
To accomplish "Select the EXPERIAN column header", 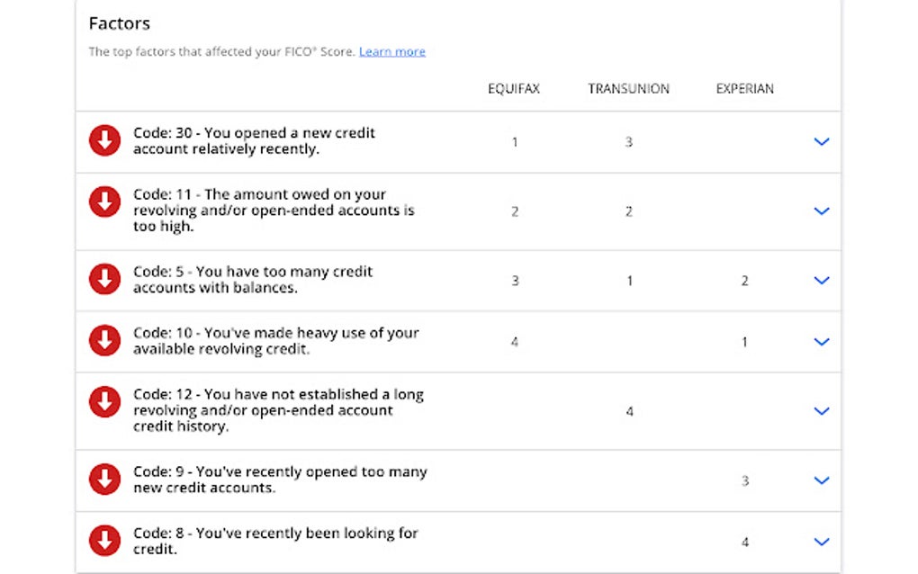I will [x=744, y=88].
